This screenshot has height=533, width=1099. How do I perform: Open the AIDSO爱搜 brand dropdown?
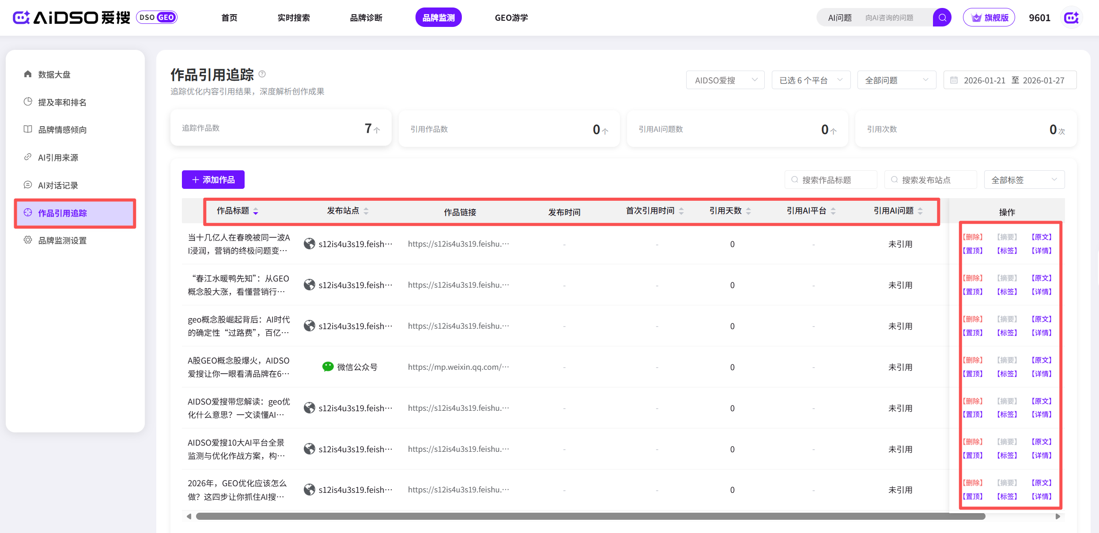coord(725,80)
